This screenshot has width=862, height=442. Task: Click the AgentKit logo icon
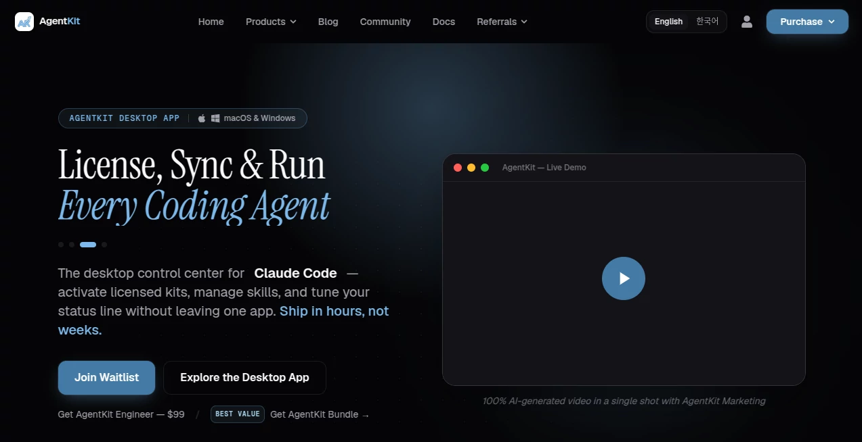tap(24, 22)
